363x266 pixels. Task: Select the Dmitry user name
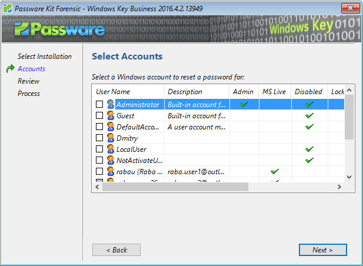pyautogui.click(x=127, y=138)
